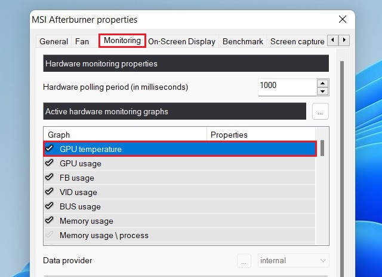Toggle the FB usage graph checkbox
Screen dimensions: 382x277
tap(50, 177)
